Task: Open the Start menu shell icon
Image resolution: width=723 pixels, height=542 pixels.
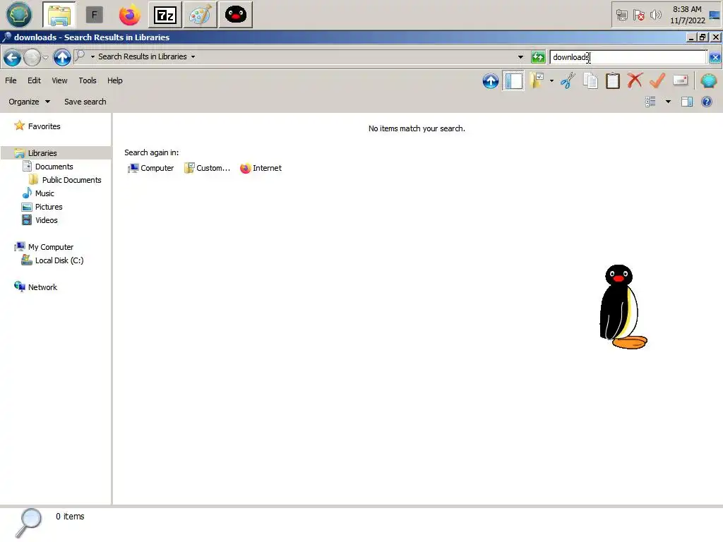Action: click(x=19, y=15)
